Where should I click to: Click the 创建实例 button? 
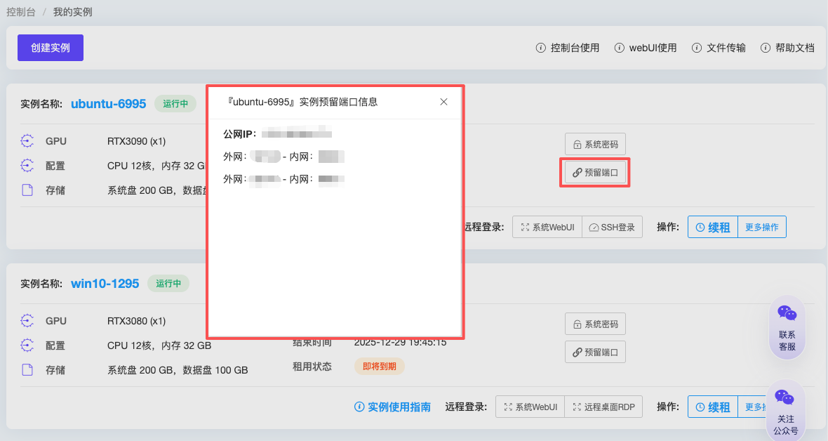coord(51,48)
